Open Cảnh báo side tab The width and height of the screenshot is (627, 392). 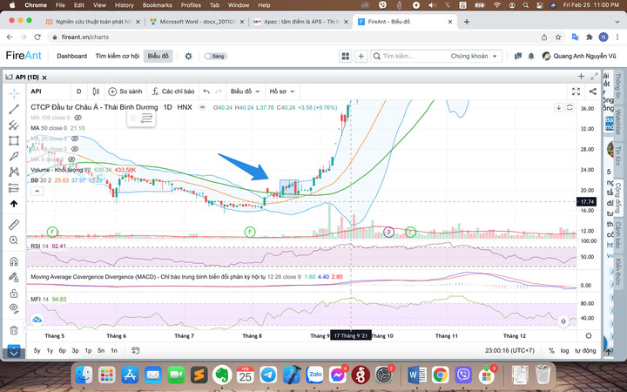point(618,235)
